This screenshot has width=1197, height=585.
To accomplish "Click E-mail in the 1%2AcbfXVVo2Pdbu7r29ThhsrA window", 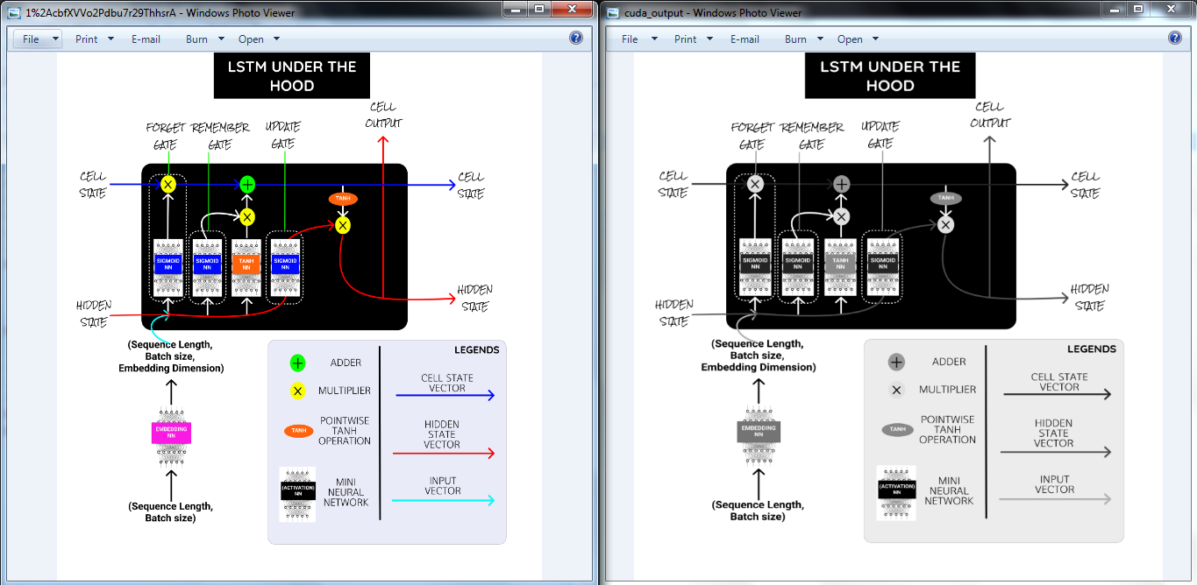I will [x=146, y=39].
